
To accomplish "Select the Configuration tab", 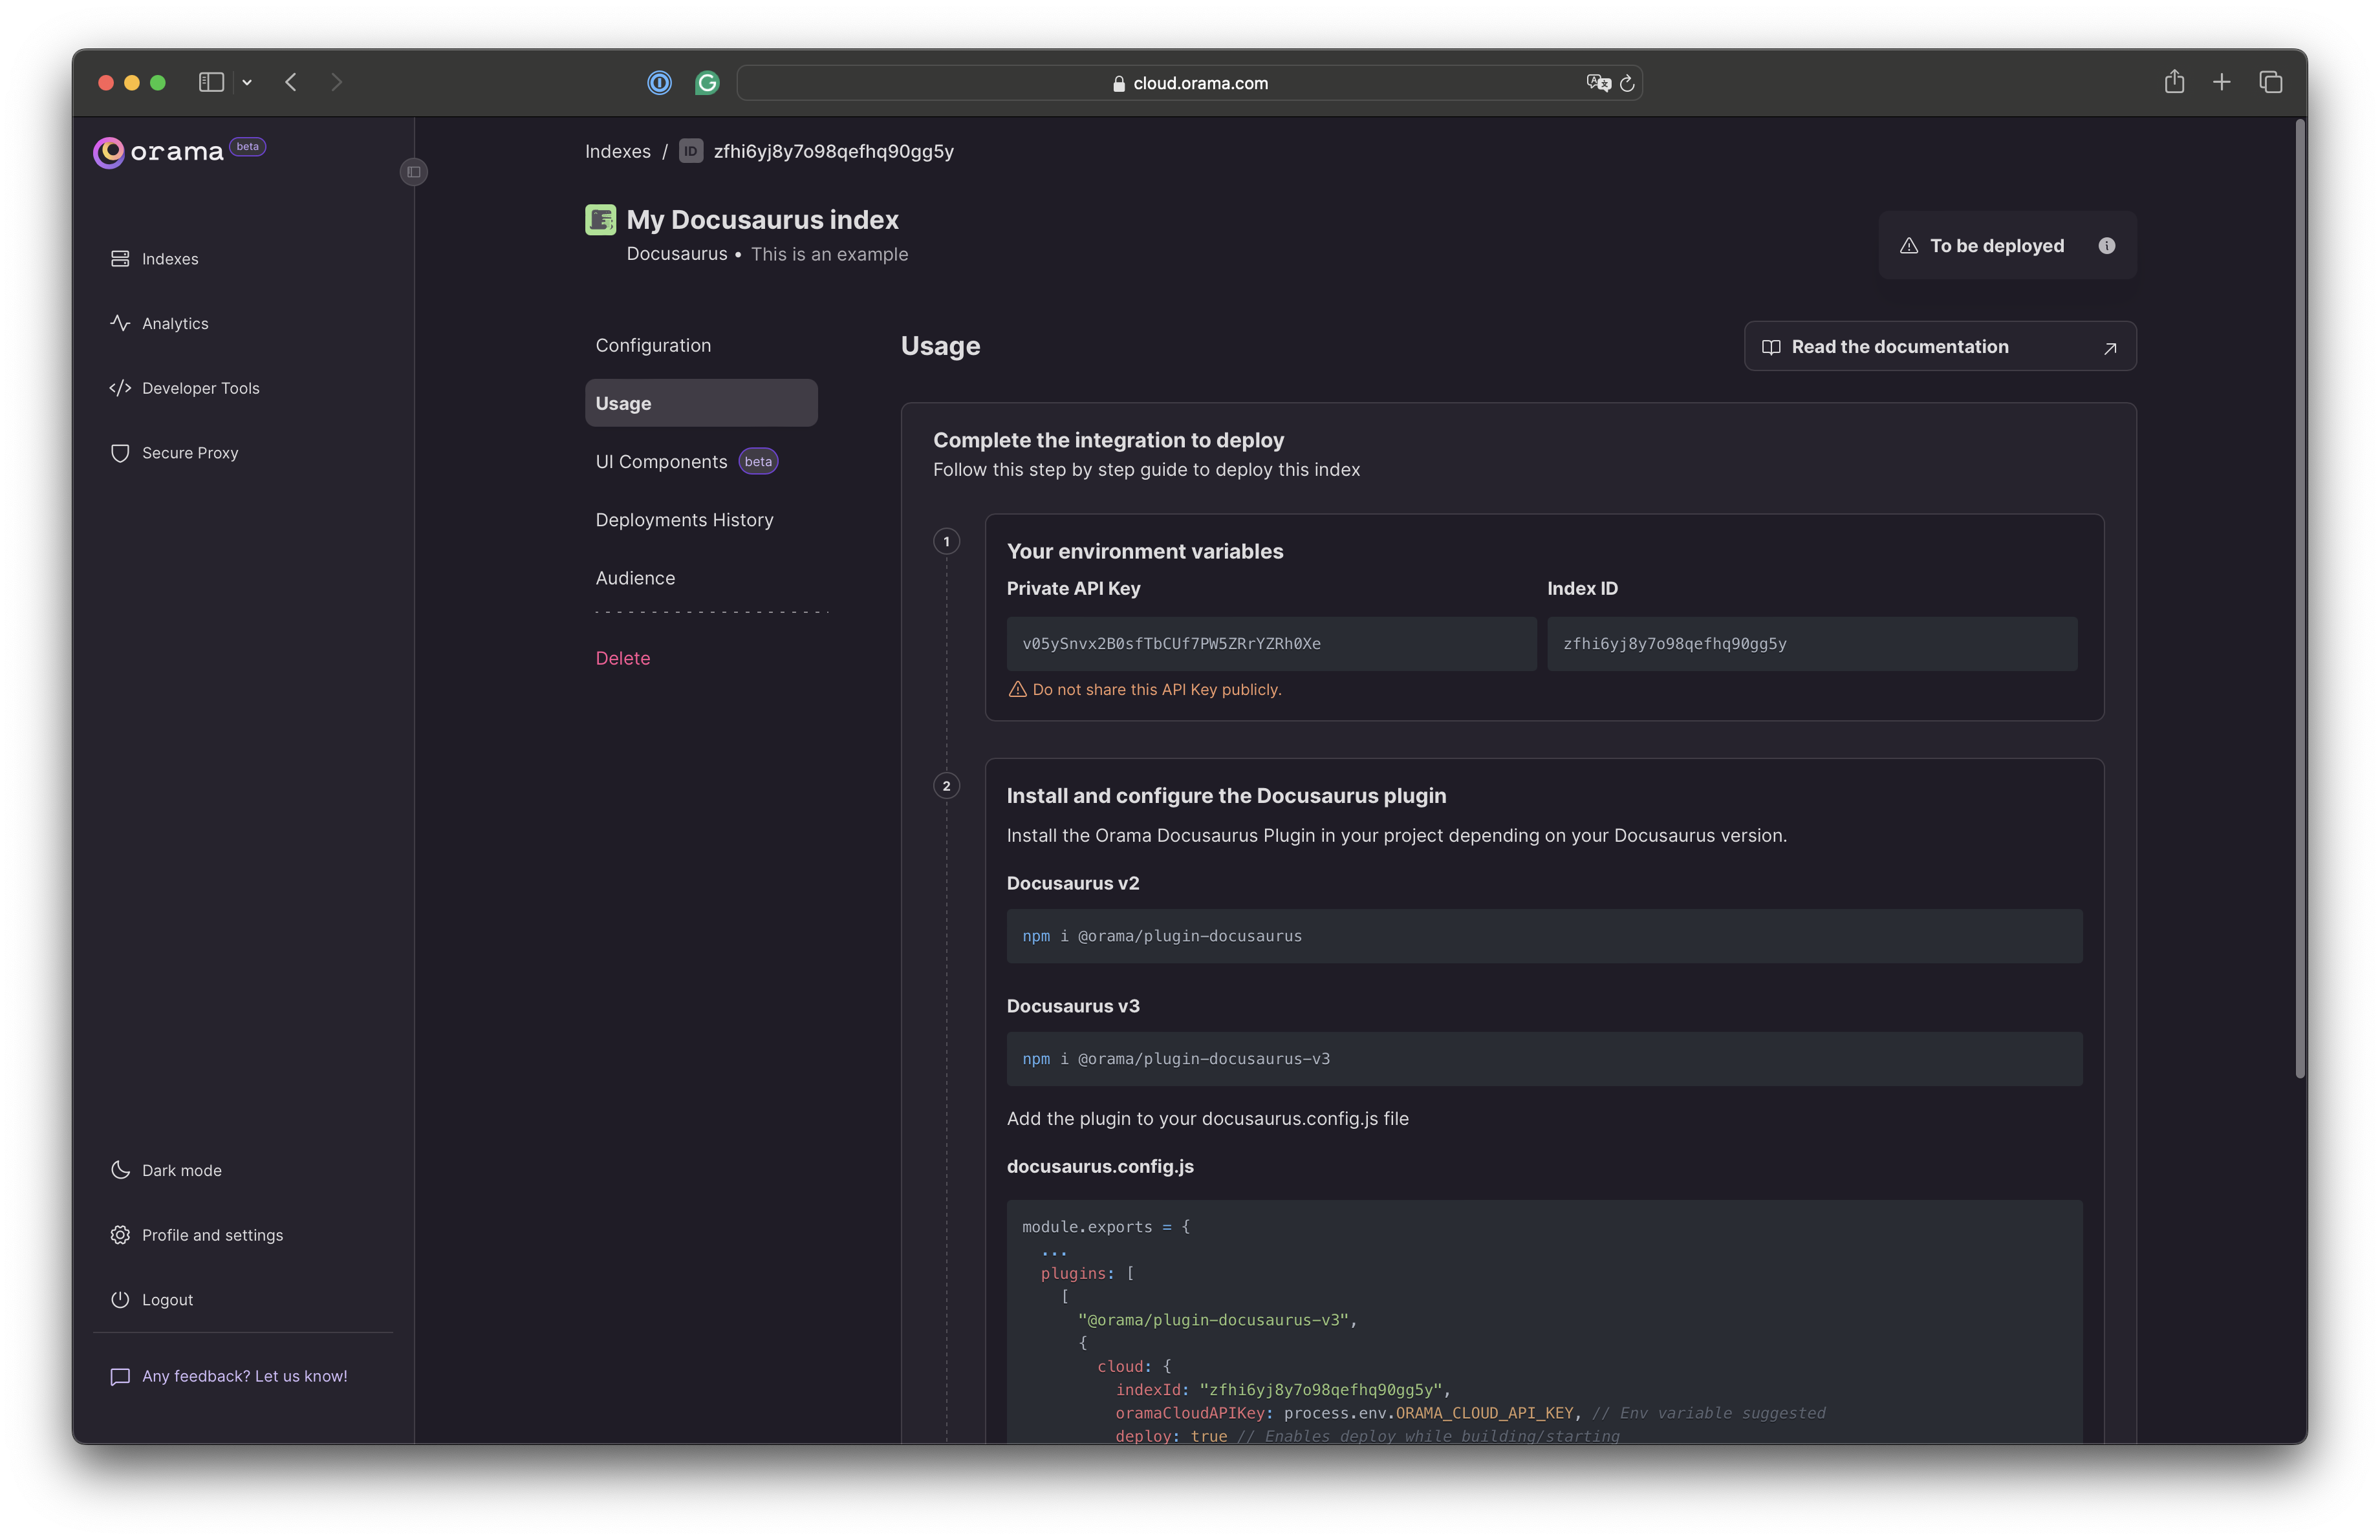I will pos(653,343).
